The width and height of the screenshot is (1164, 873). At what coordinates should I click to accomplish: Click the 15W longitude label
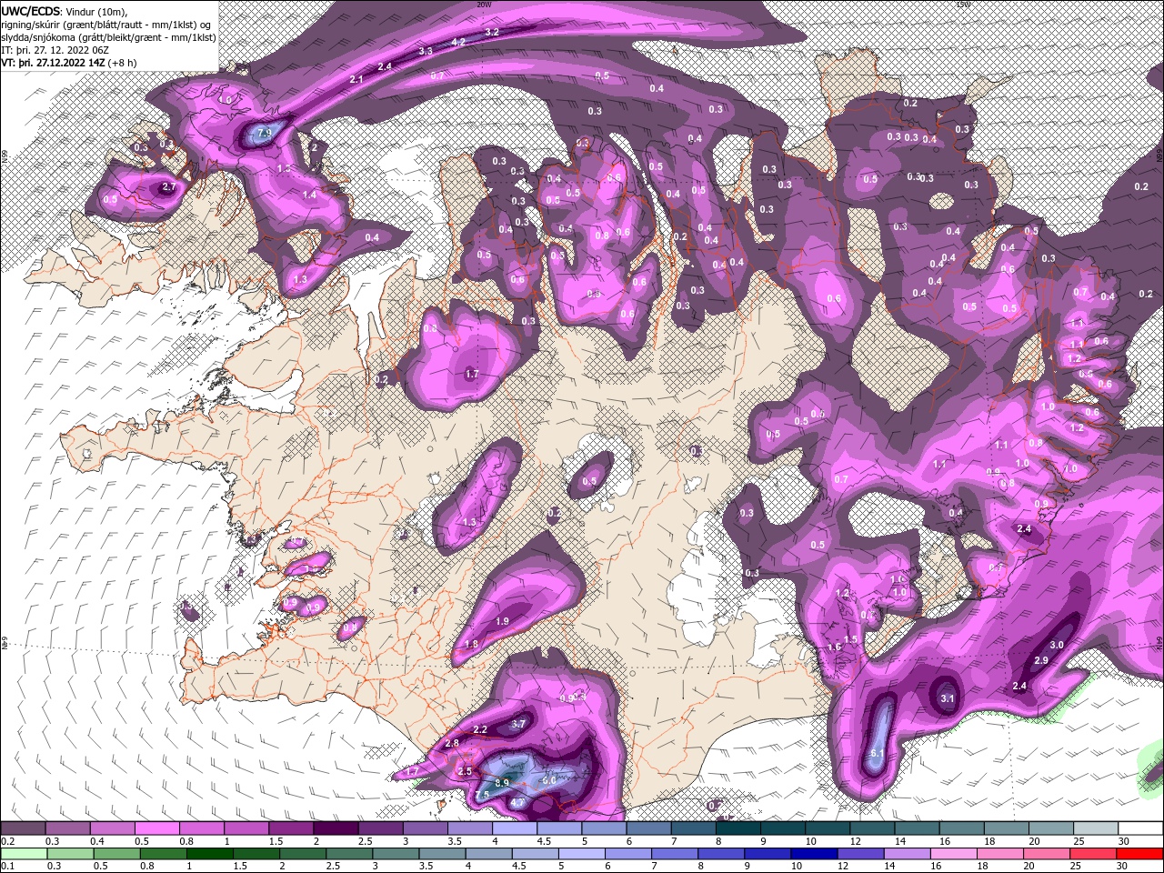click(963, 5)
